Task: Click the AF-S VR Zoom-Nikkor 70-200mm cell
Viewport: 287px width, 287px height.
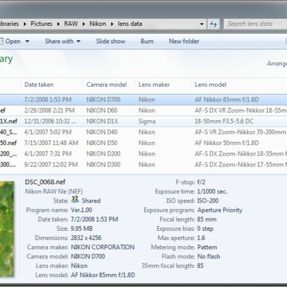Action: tap(241, 132)
